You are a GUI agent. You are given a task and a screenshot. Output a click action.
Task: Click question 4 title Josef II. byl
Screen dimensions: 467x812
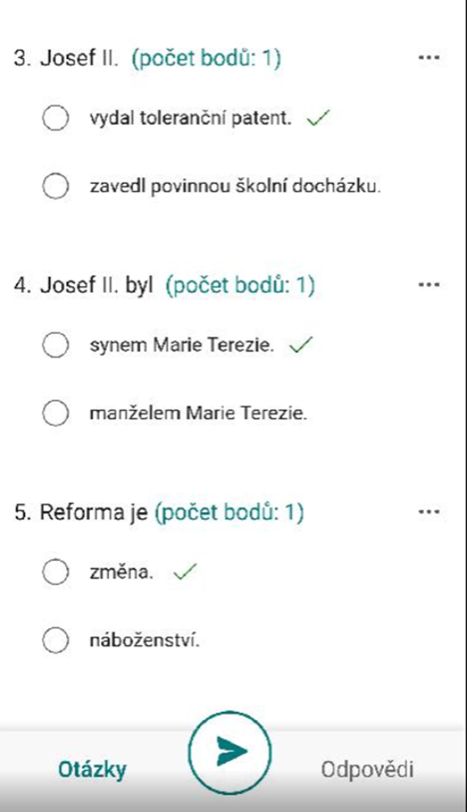[x=83, y=284]
